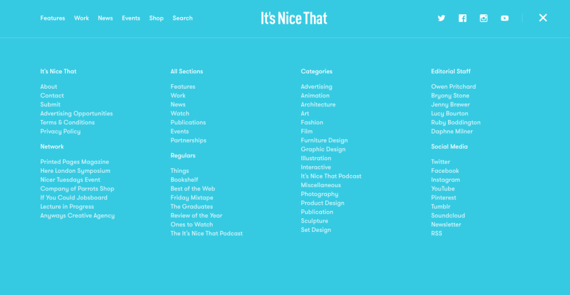This screenshot has width=570, height=295.
Task: Select the Sculpture category
Action: tap(315, 221)
